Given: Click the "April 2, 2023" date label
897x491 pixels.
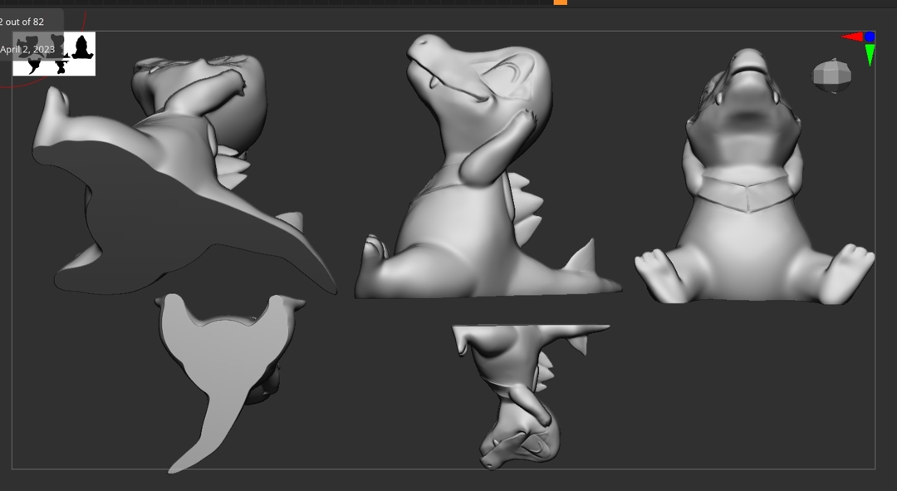Looking at the screenshot, I should 27,49.
